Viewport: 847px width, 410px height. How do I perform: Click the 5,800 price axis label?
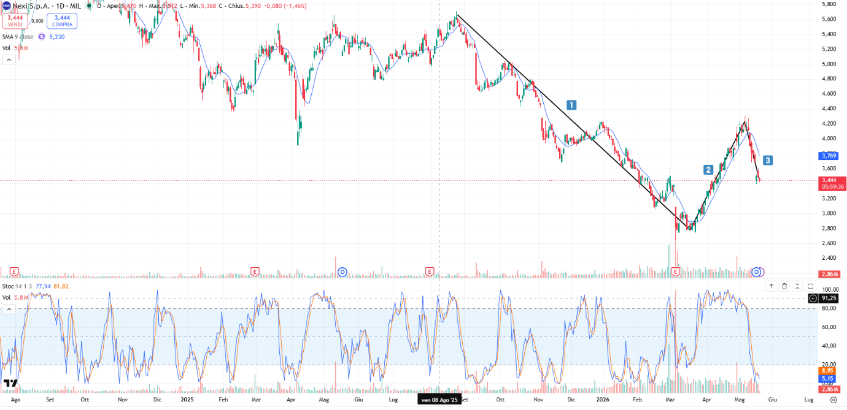click(x=829, y=4)
